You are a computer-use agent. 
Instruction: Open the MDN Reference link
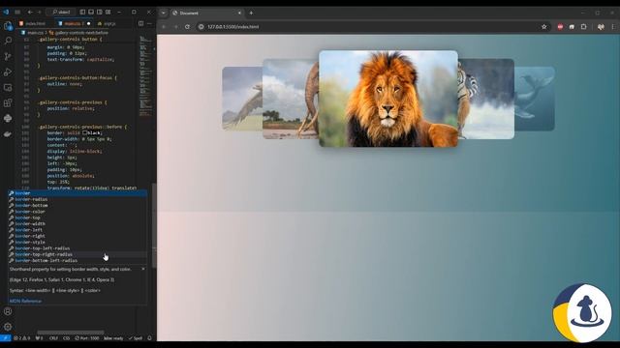pyautogui.click(x=25, y=301)
